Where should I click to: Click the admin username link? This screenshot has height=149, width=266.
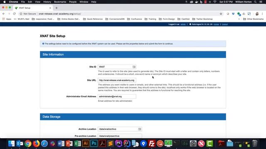(x=183, y=24)
